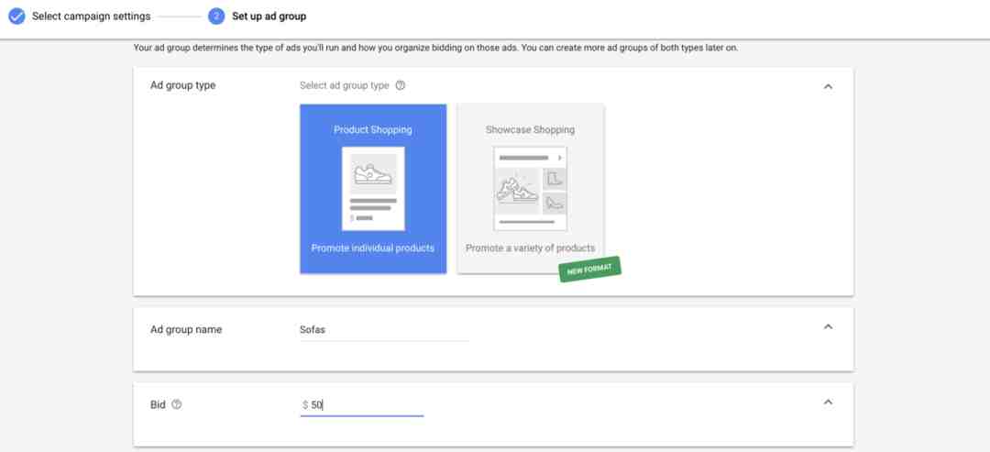Click the Ad group name field containing Sofas
990x452 pixels.
point(384,330)
